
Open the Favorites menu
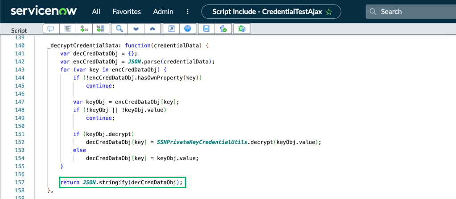[127, 12]
